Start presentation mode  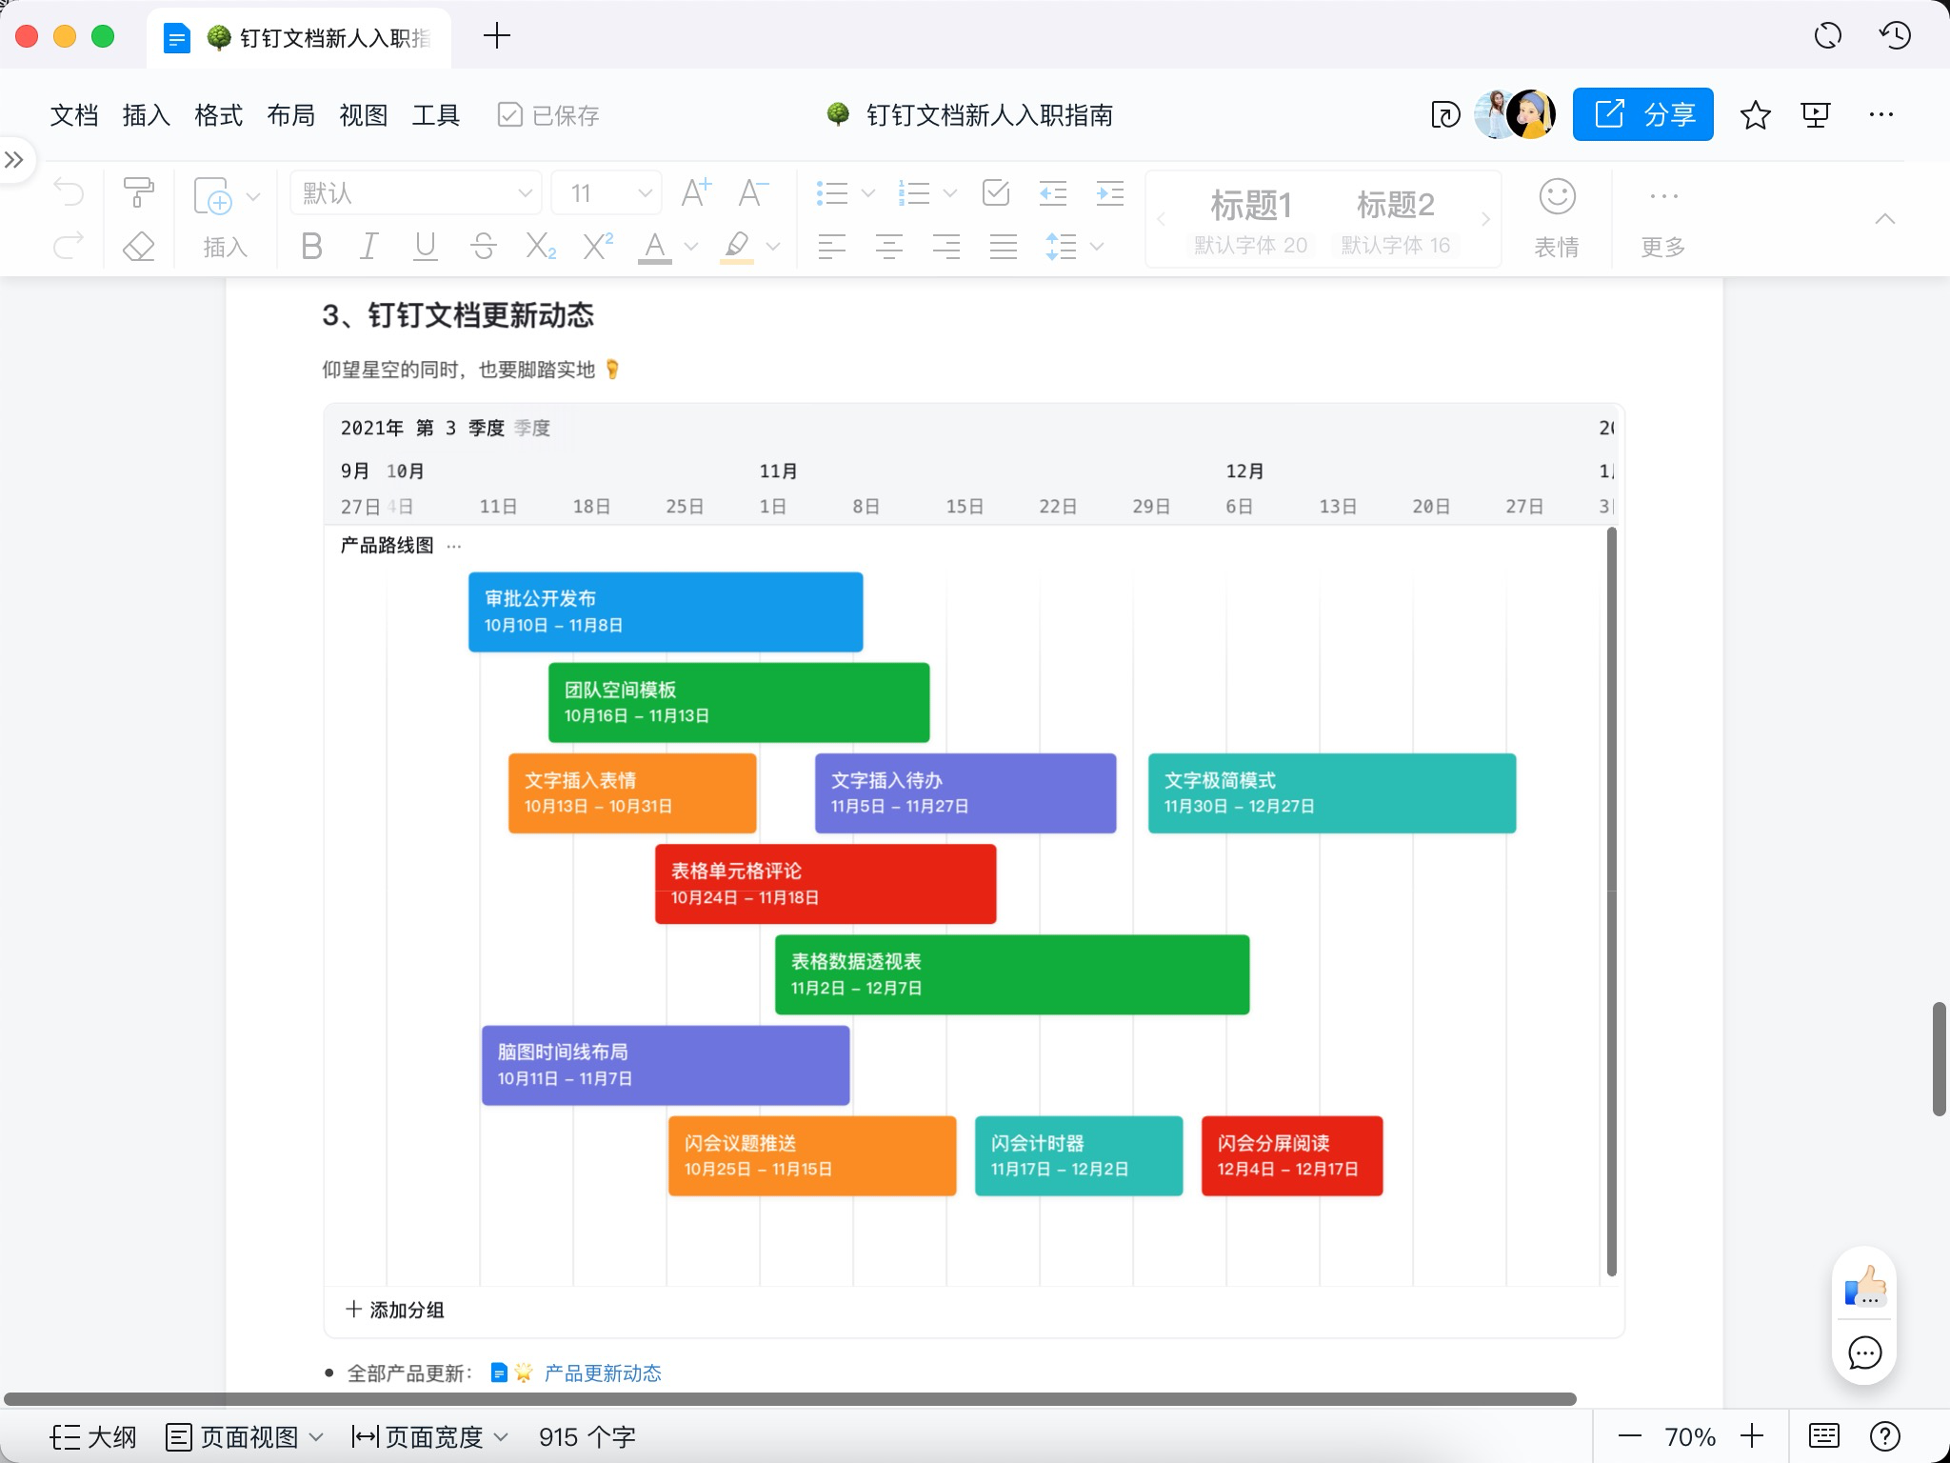1816,115
